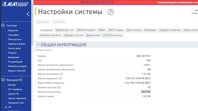This screenshot has height=111, width=198.
Task: Select Ресурсы in the sidebar
Action: point(12,53)
